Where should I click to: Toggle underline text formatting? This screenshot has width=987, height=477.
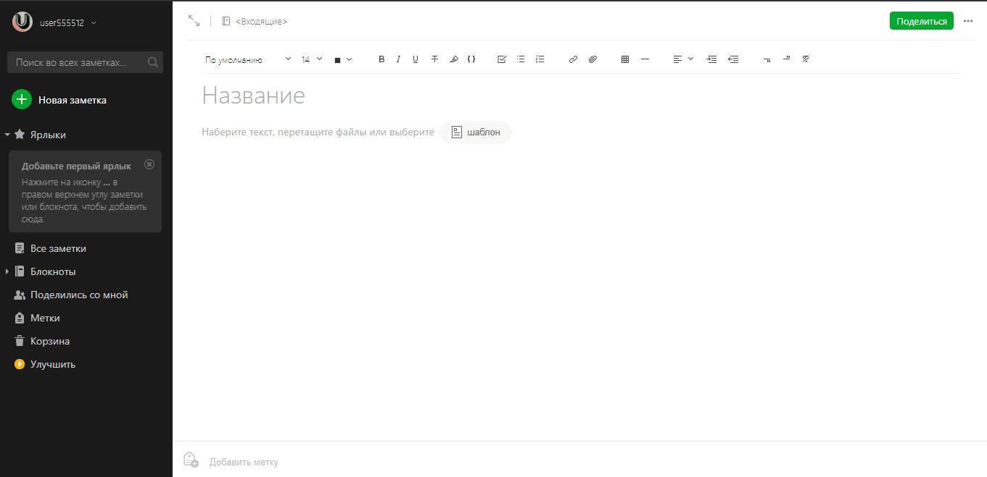click(416, 59)
